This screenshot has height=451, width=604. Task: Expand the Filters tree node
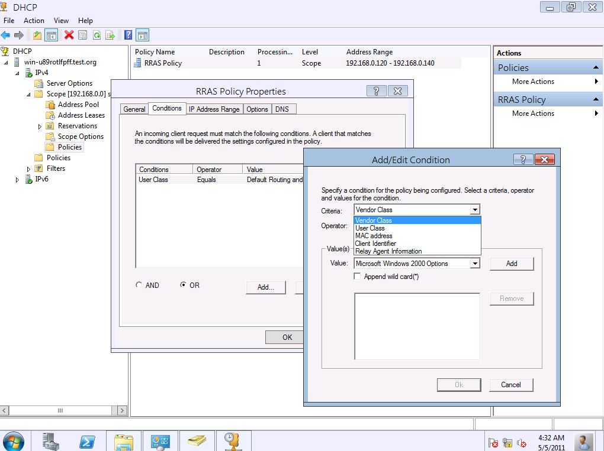(x=28, y=169)
